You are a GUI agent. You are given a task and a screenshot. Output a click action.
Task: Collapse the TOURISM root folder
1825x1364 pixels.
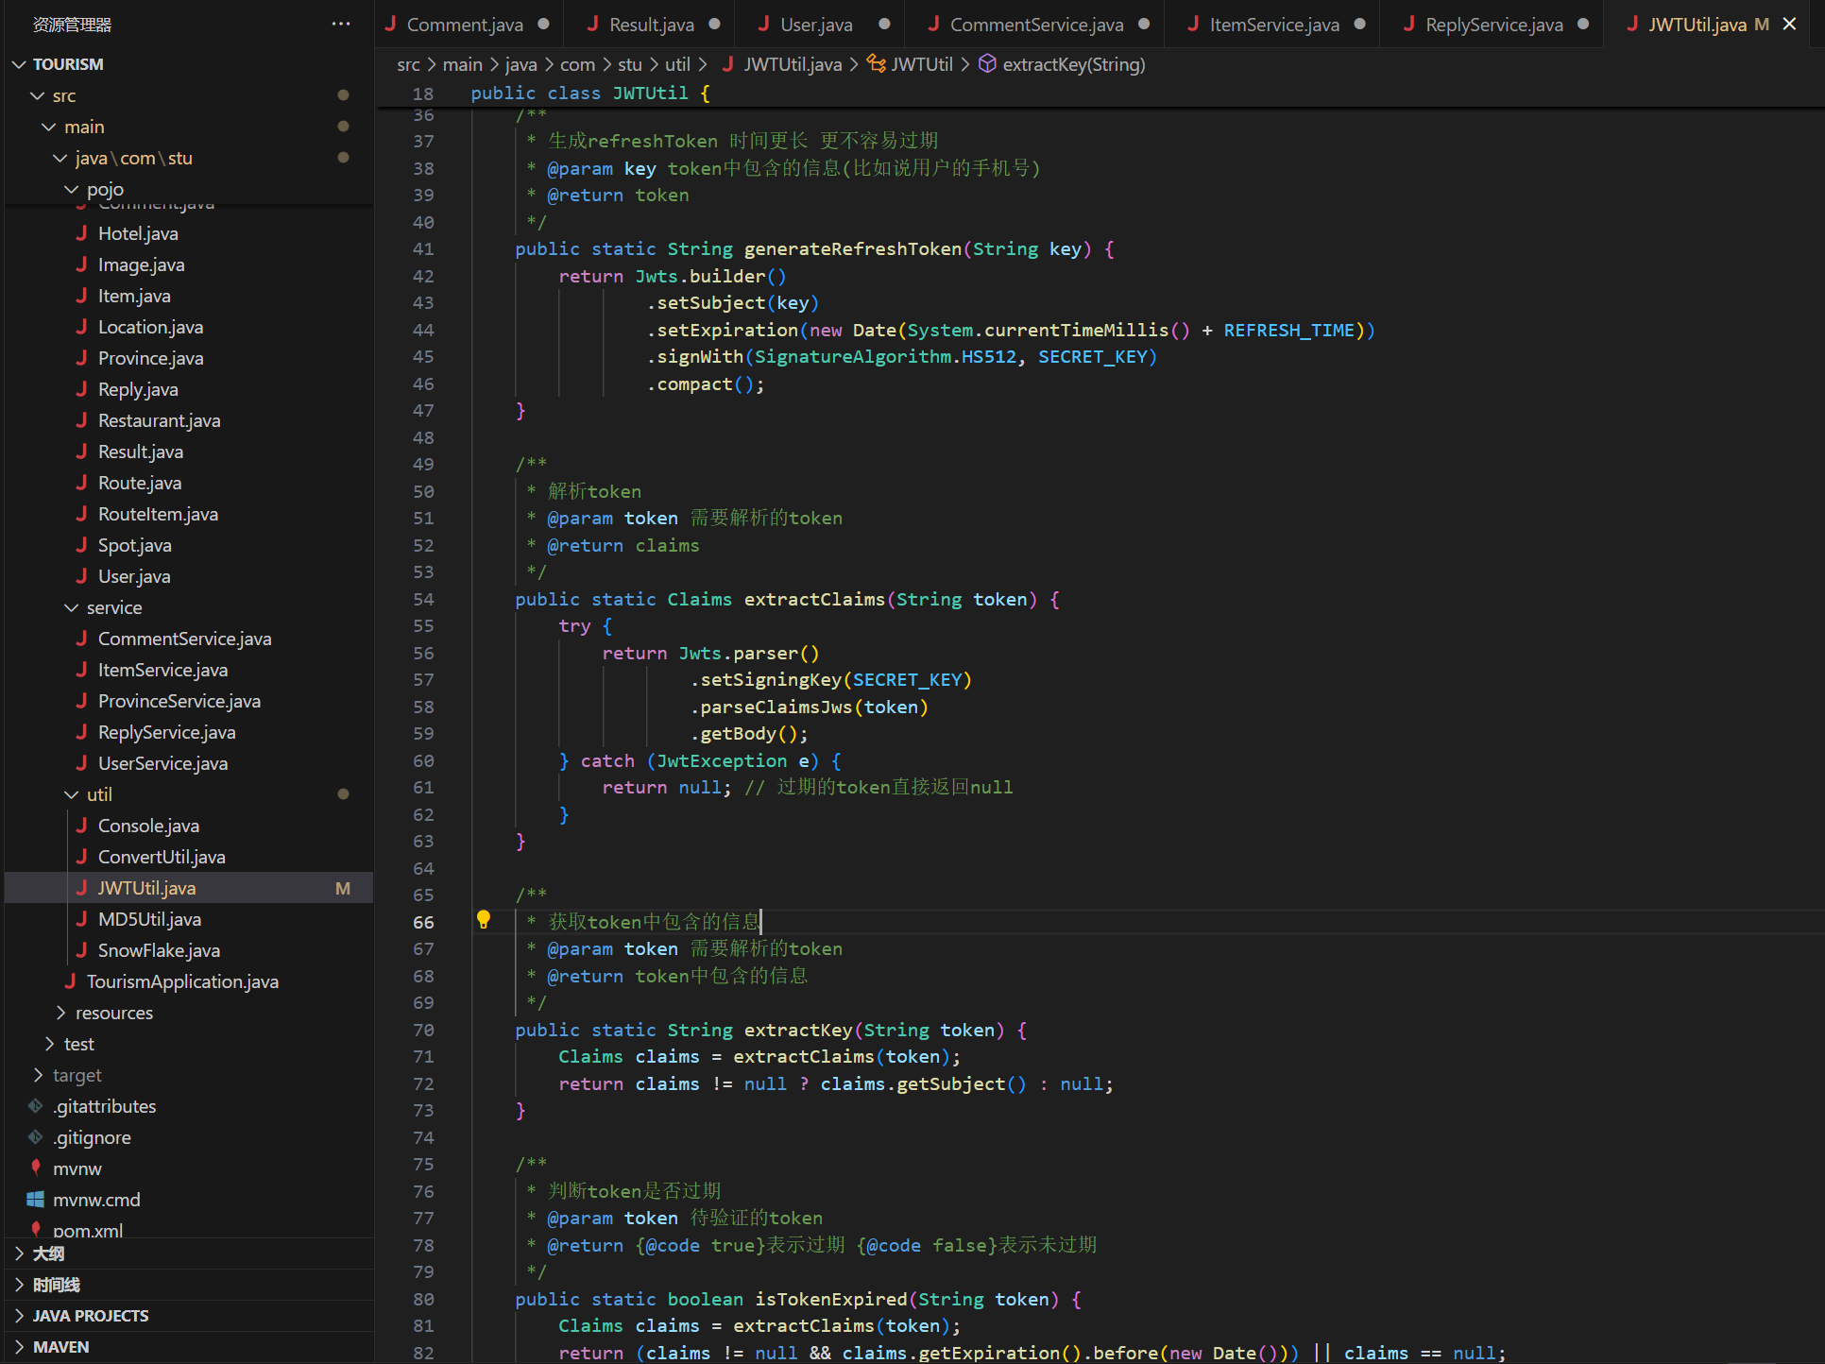(x=19, y=64)
